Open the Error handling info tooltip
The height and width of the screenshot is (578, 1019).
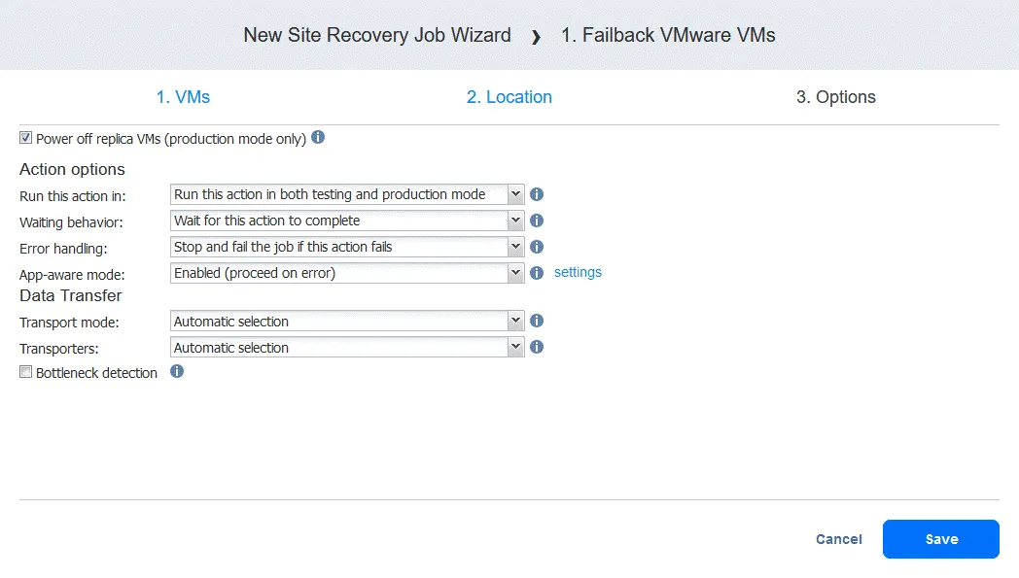(x=536, y=247)
